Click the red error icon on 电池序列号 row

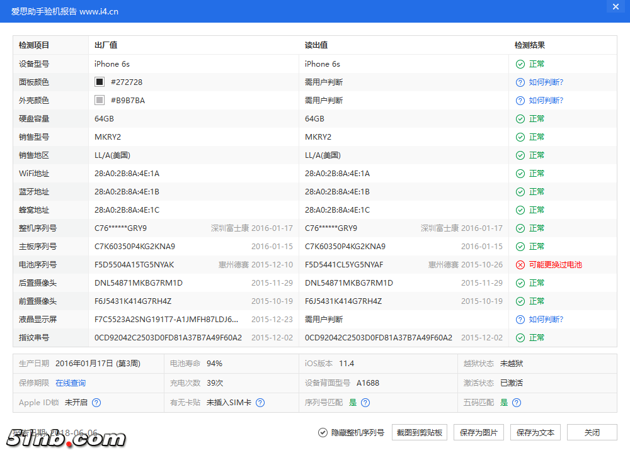[x=520, y=264]
